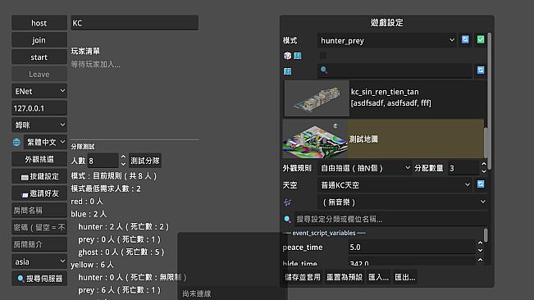Screen dimensions: 534x300
Task: Click the dice random-map icon
Action: tap(287, 56)
